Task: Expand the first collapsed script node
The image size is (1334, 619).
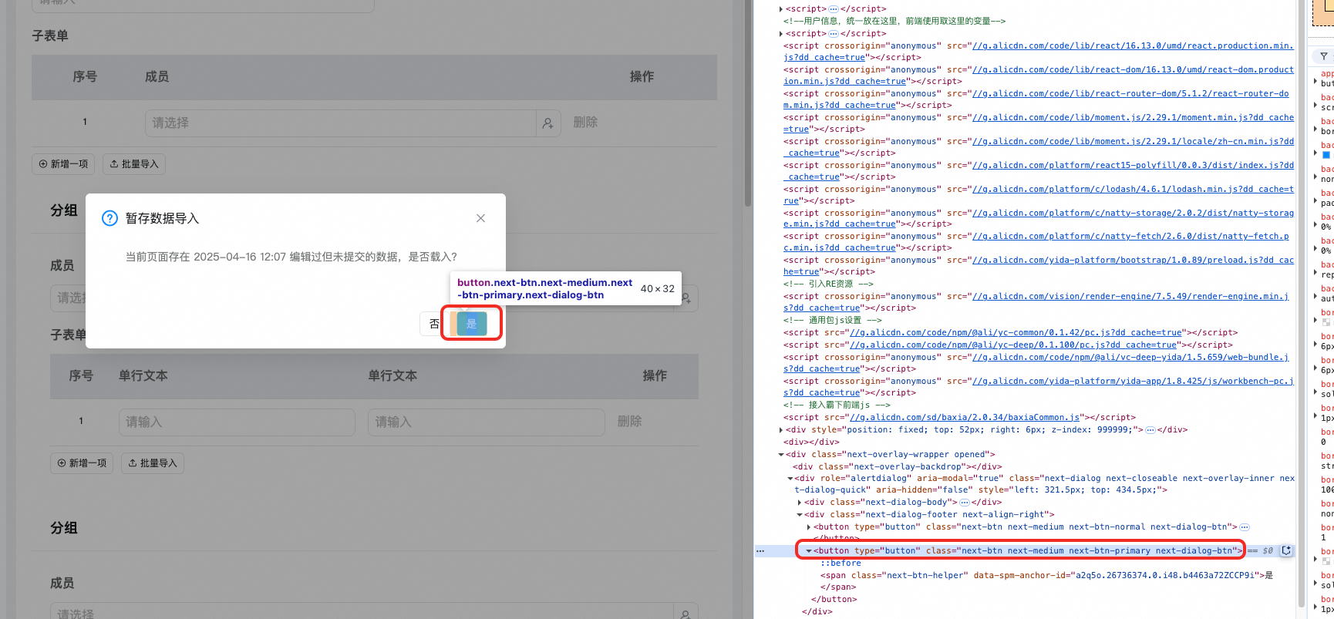Action: tap(780, 9)
